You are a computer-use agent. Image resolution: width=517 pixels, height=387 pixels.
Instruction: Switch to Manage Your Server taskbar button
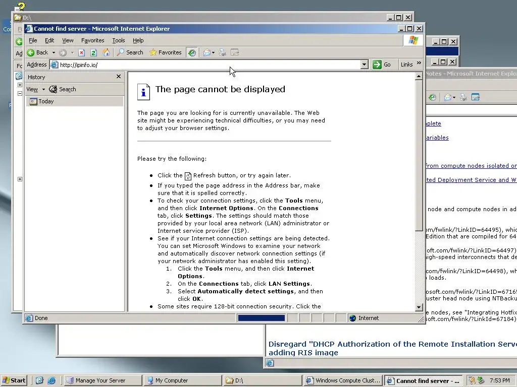103,380
